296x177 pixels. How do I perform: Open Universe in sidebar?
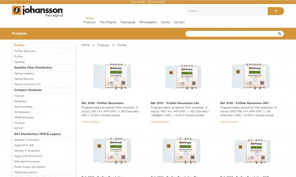19,123
